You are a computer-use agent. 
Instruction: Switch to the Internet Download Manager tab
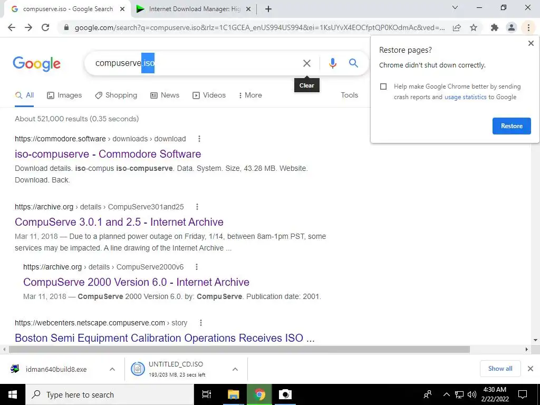point(194,9)
